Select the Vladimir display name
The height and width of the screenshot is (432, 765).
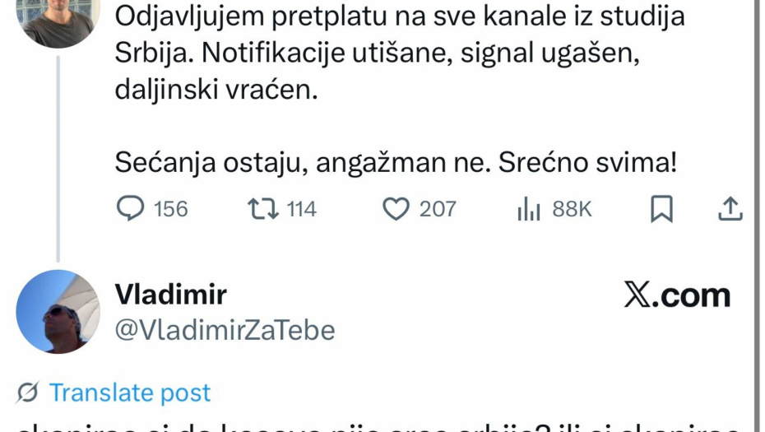(170, 294)
